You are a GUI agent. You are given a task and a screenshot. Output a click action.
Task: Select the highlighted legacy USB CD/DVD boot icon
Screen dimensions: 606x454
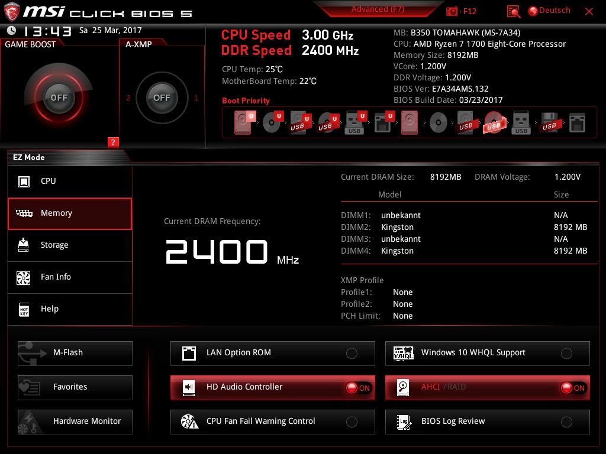click(x=494, y=123)
